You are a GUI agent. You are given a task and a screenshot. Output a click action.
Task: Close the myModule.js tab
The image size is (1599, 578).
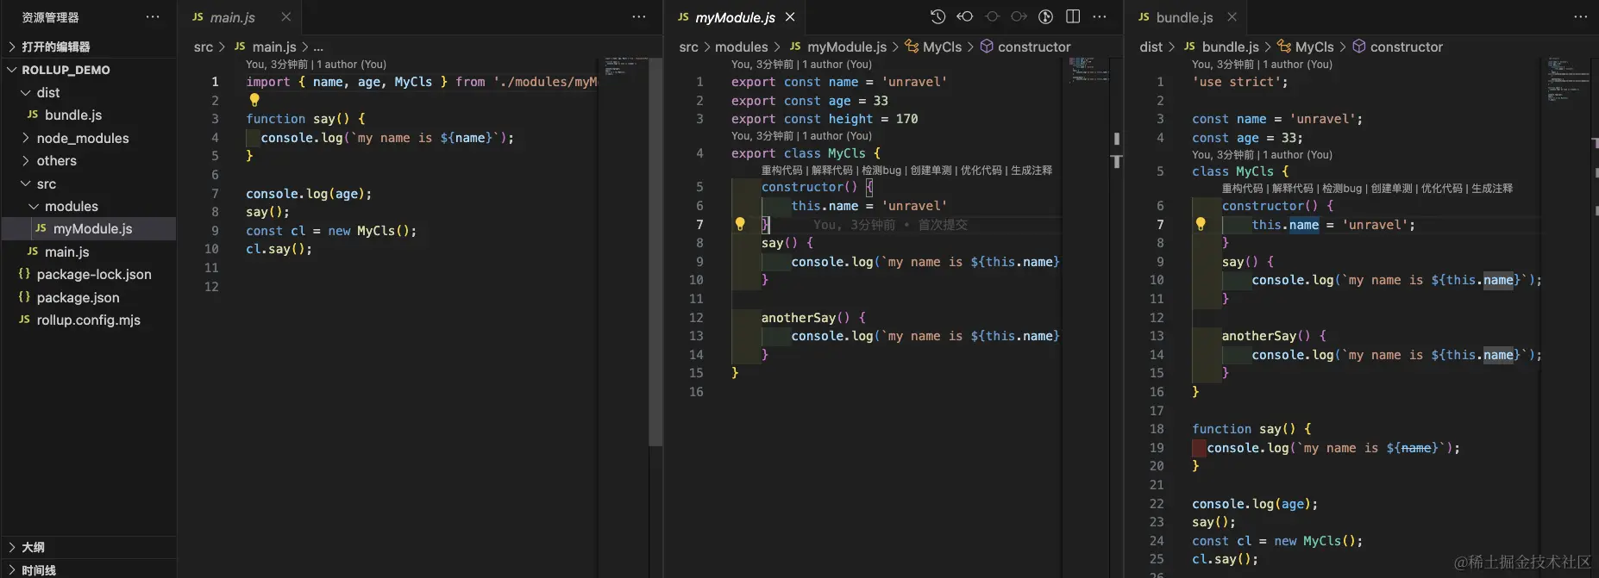(x=790, y=16)
